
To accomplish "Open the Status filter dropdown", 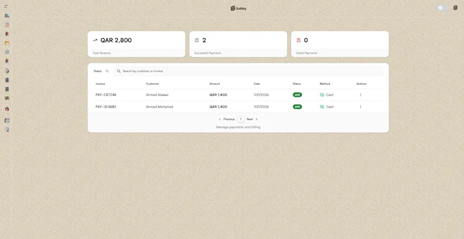I will [x=101, y=71].
